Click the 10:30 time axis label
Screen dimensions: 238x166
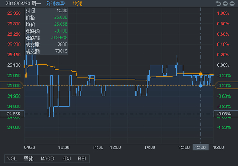click(64, 147)
